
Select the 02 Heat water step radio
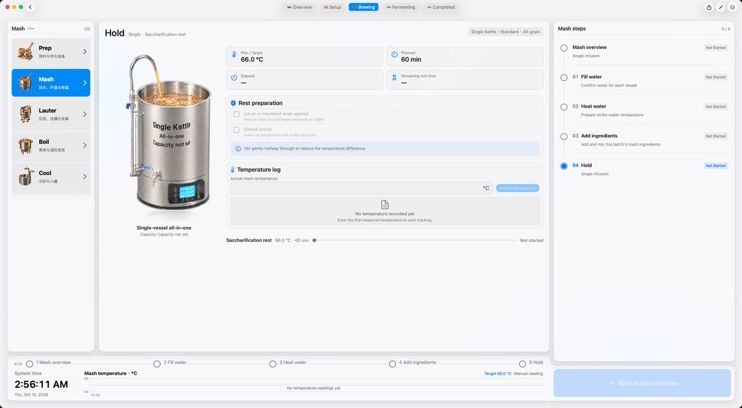[564, 107]
